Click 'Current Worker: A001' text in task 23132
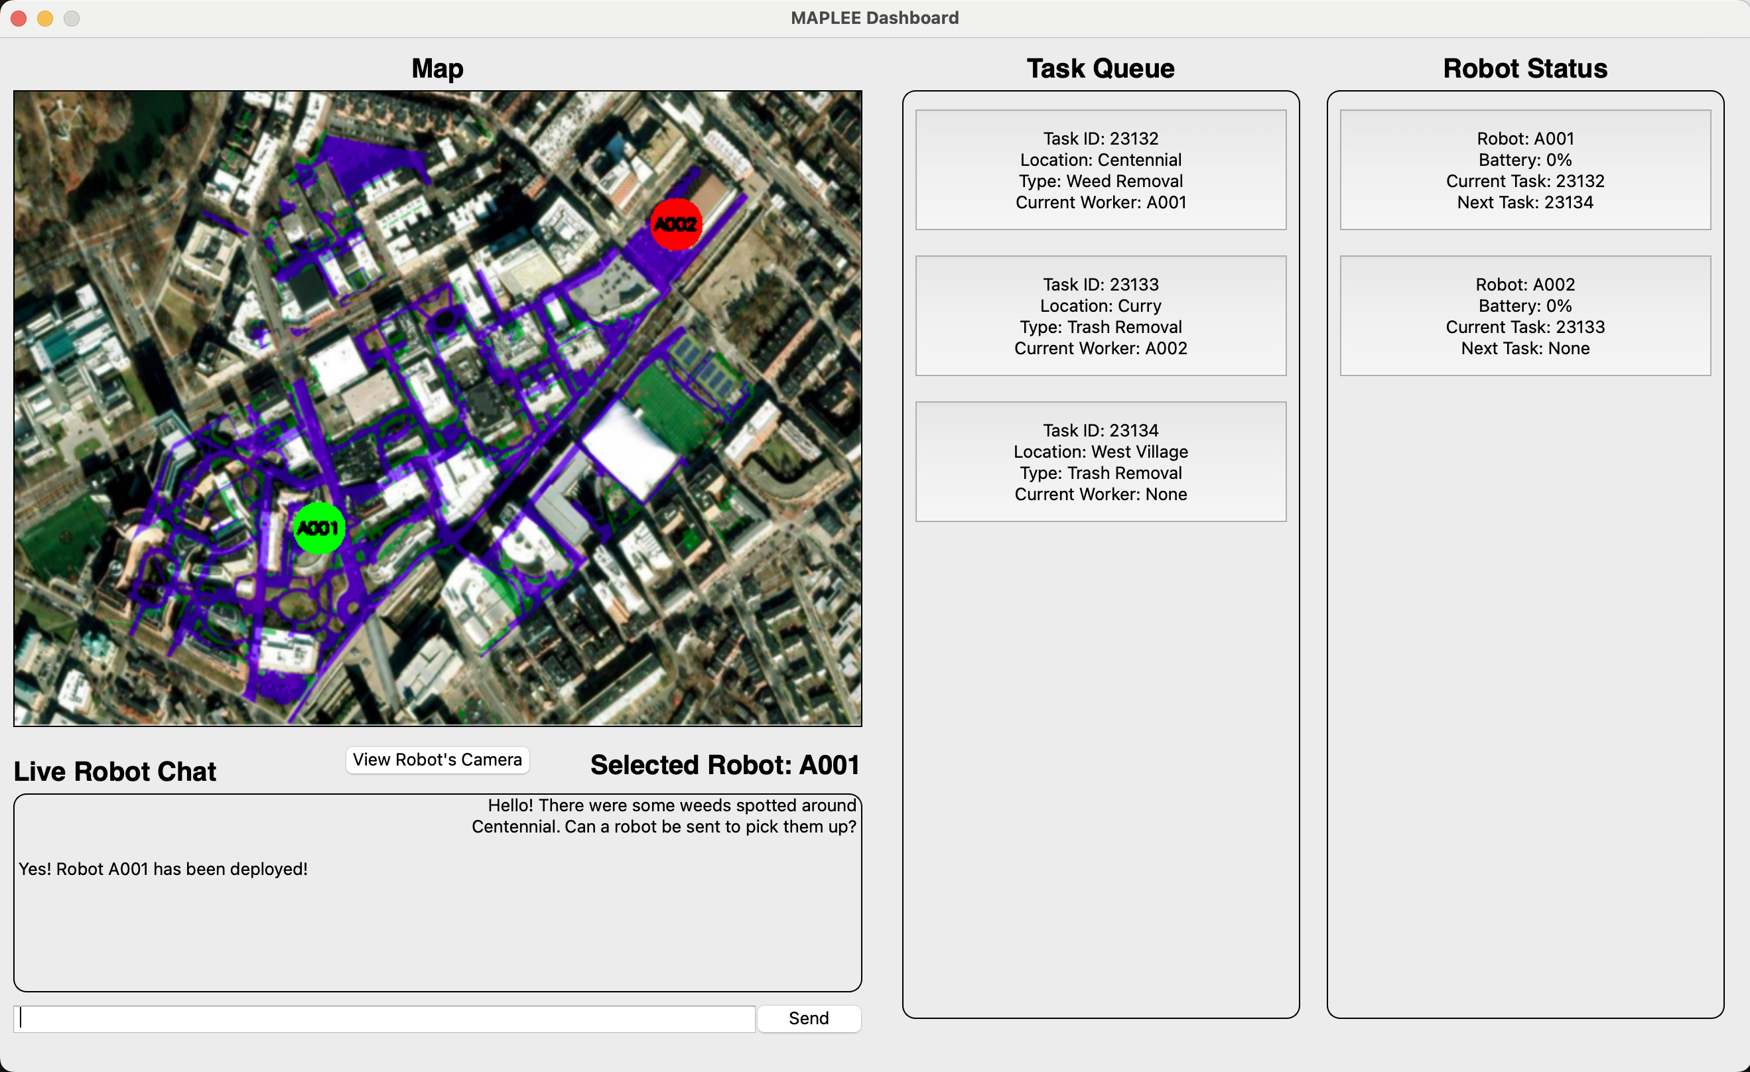 (x=1101, y=202)
